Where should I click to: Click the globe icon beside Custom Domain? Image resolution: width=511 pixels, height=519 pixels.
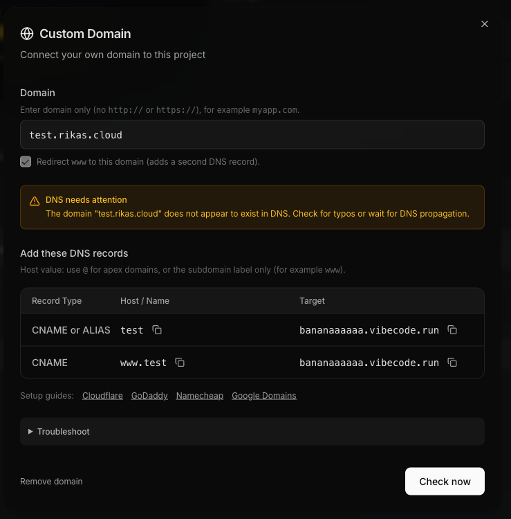(27, 33)
